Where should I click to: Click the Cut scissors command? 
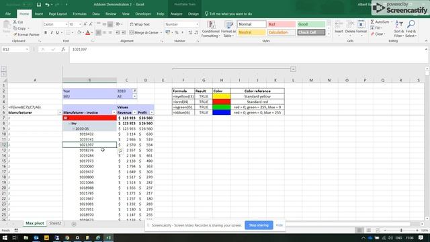[18, 22]
